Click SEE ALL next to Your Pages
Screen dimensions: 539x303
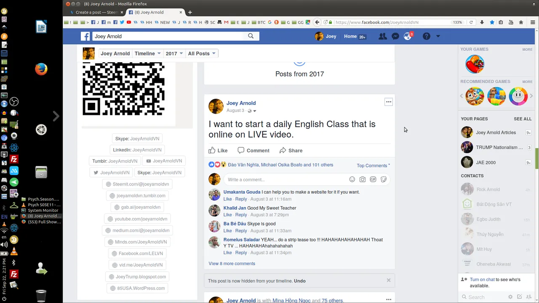click(523, 119)
